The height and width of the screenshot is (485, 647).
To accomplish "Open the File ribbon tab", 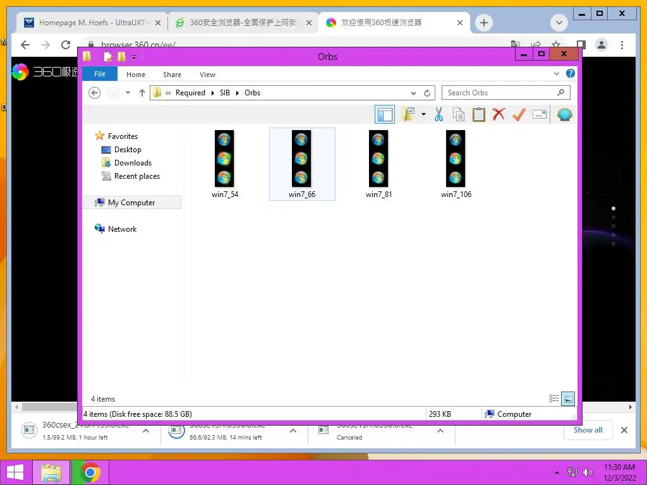I will (100, 75).
